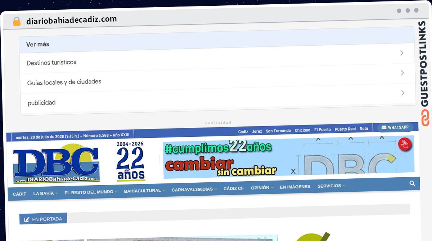Expand the publicidad row chevron
The height and width of the screenshot is (241, 432).
(403, 93)
